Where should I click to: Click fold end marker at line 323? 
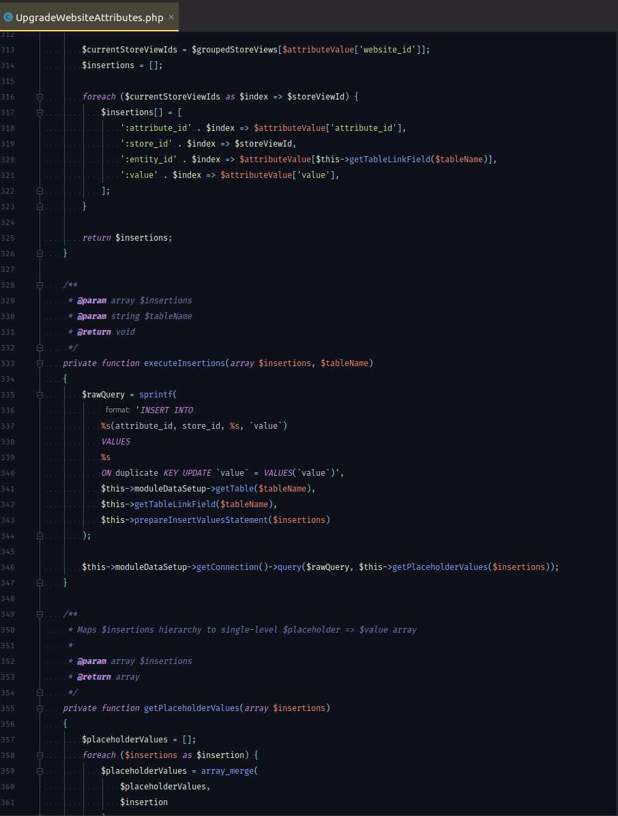[40, 207]
